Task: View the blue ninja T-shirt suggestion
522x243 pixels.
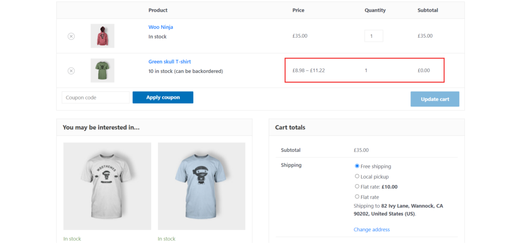Action: (x=202, y=186)
